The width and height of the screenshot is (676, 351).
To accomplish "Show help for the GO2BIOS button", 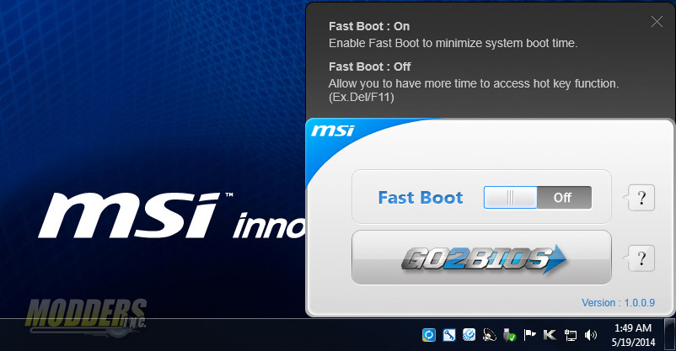I will [641, 258].
